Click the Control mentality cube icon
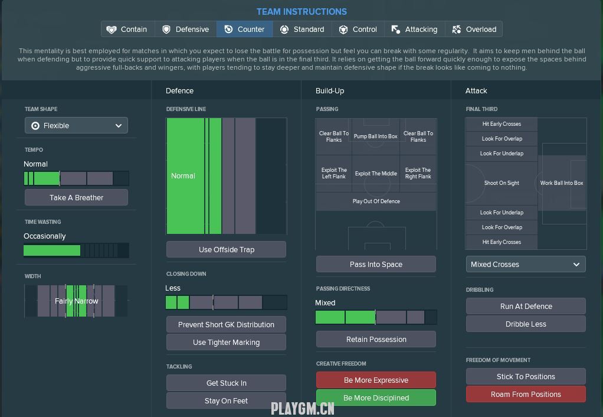The height and width of the screenshot is (417, 603). (x=343, y=30)
